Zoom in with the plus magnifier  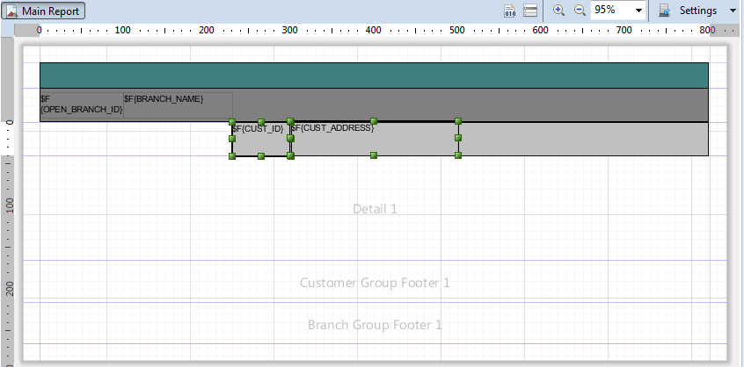pyautogui.click(x=559, y=11)
